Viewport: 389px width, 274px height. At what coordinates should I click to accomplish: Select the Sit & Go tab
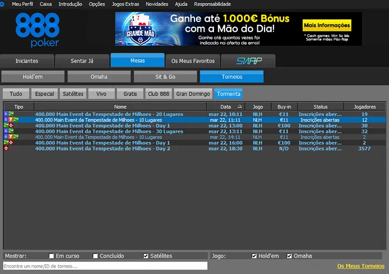[165, 77]
